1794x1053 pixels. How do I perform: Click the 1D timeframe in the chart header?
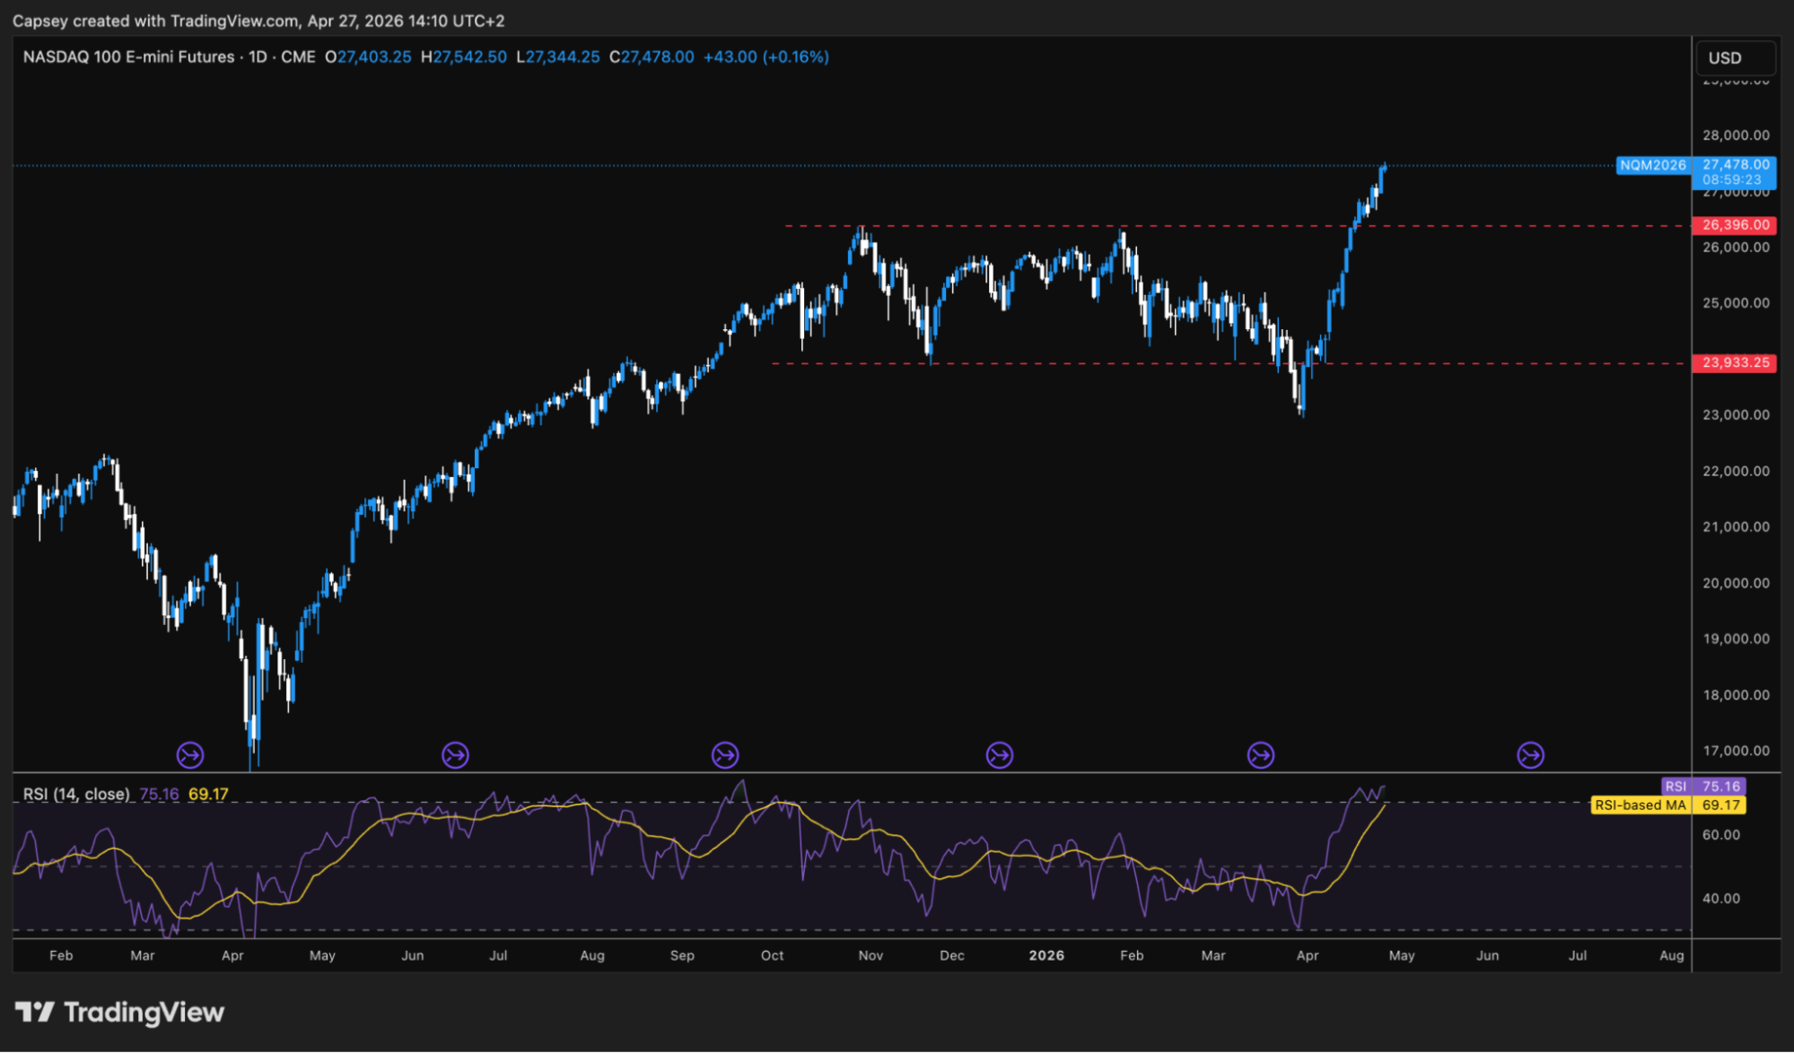click(x=258, y=57)
